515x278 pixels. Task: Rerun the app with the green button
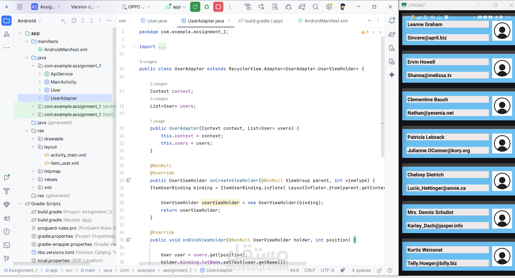point(195,7)
